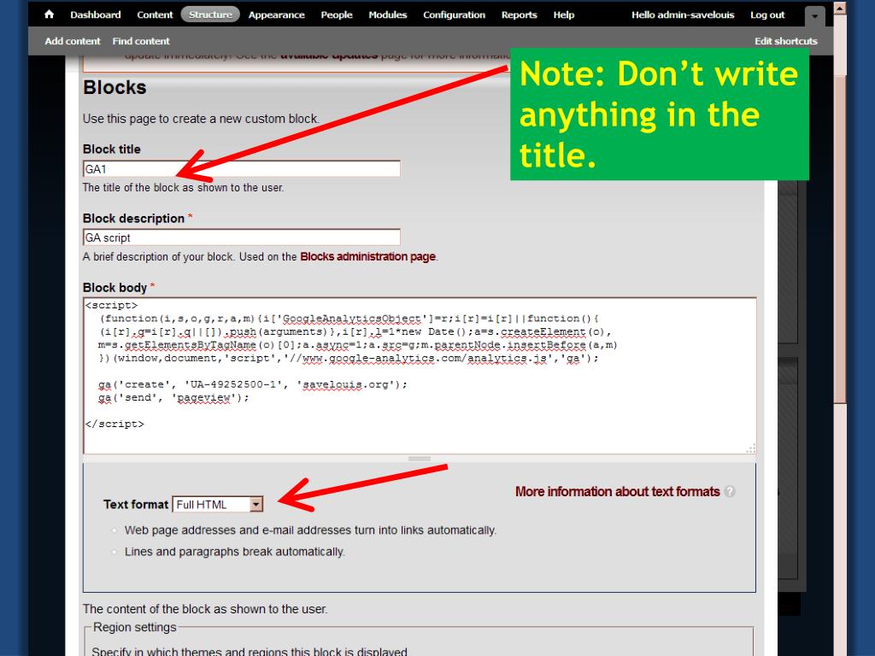
Task: Open More information about text formats
Action: (x=617, y=491)
